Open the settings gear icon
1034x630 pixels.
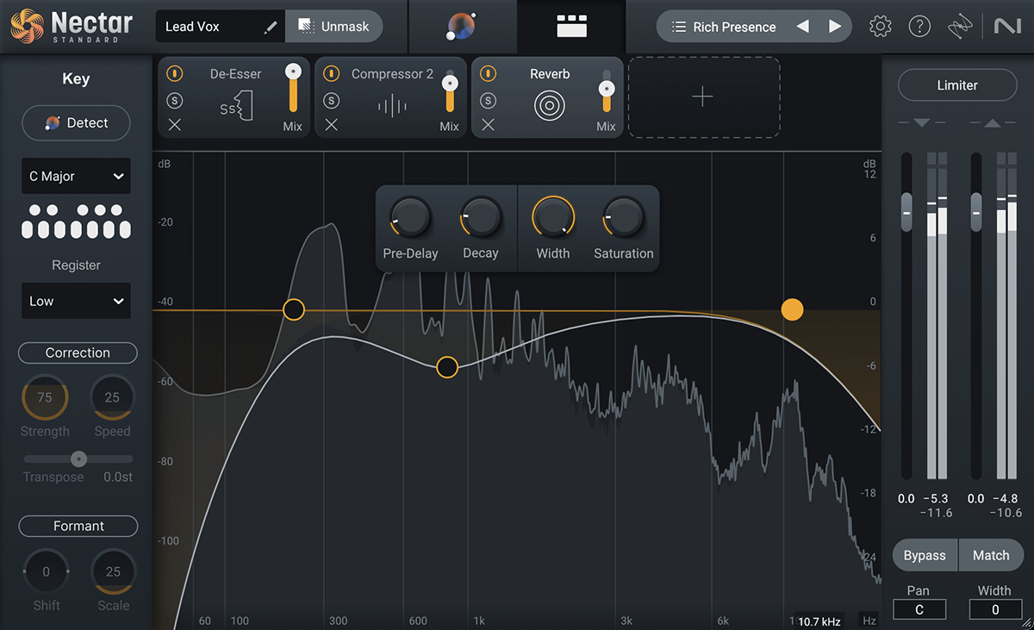(x=880, y=27)
